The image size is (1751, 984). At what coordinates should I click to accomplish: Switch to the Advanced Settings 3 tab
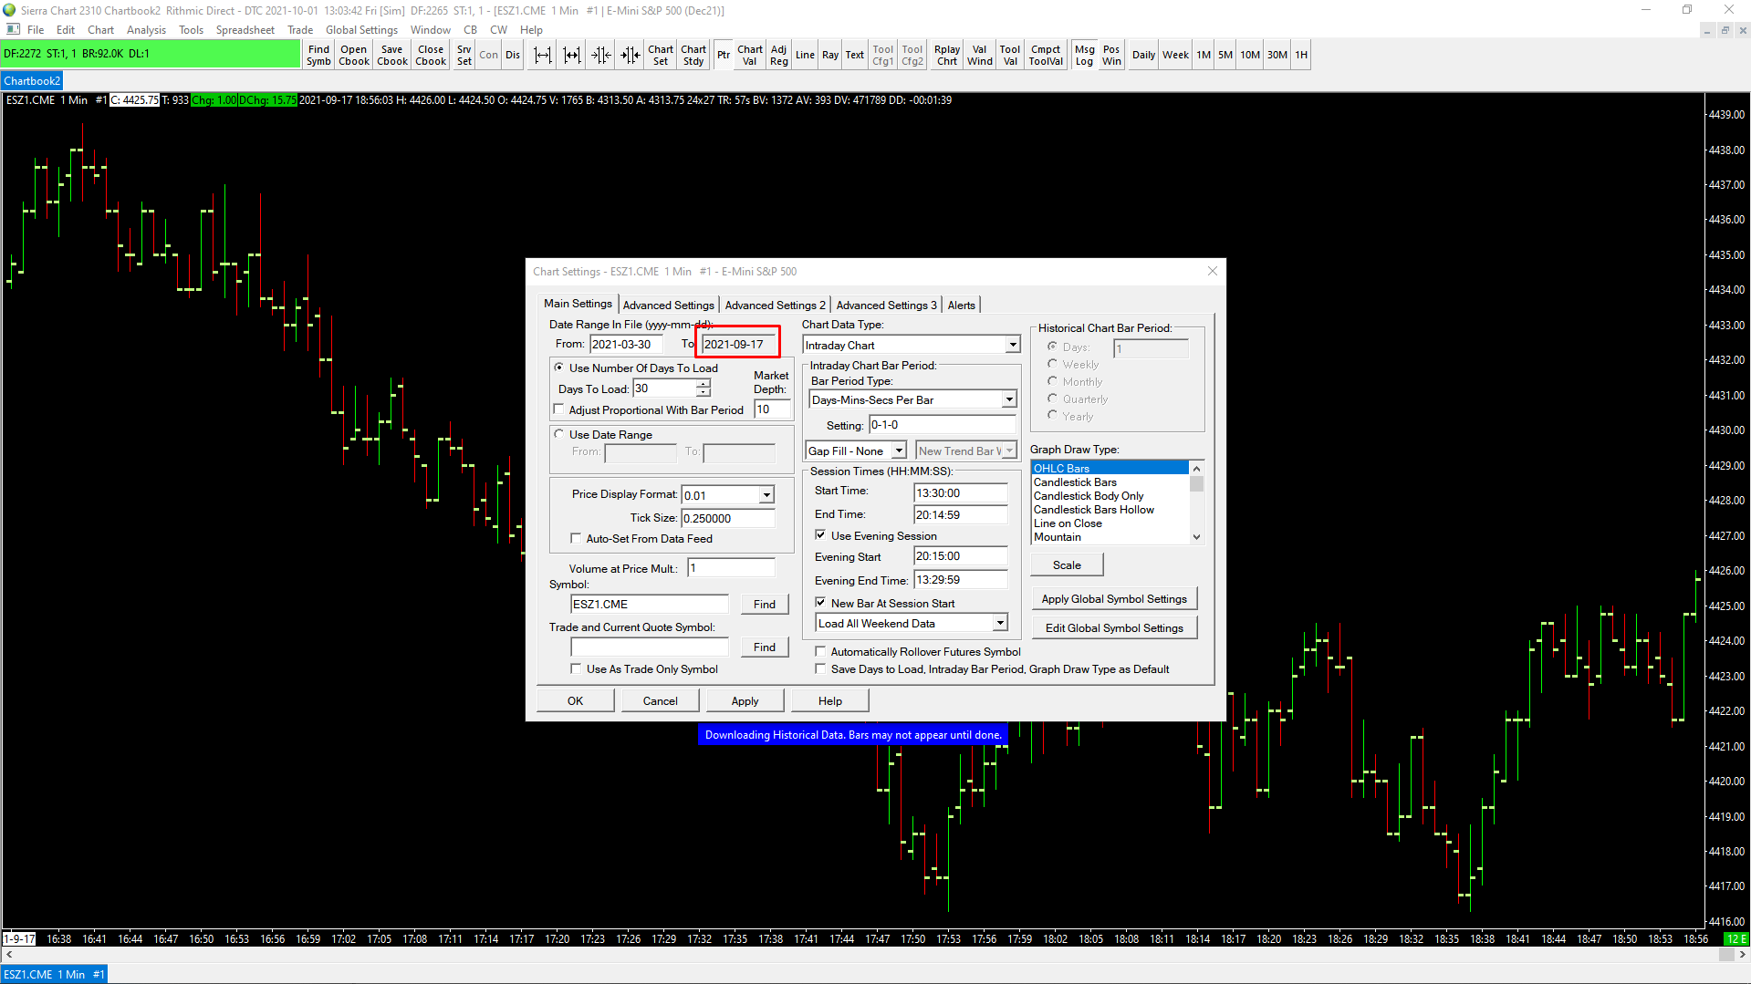pyautogui.click(x=886, y=305)
